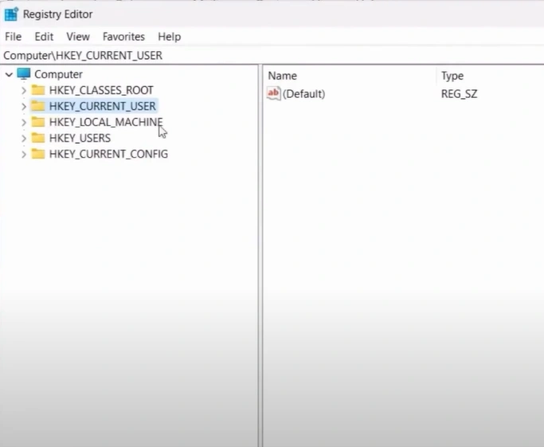Click the HKEY_CLASSES_ROOT folder icon

(38, 90)
